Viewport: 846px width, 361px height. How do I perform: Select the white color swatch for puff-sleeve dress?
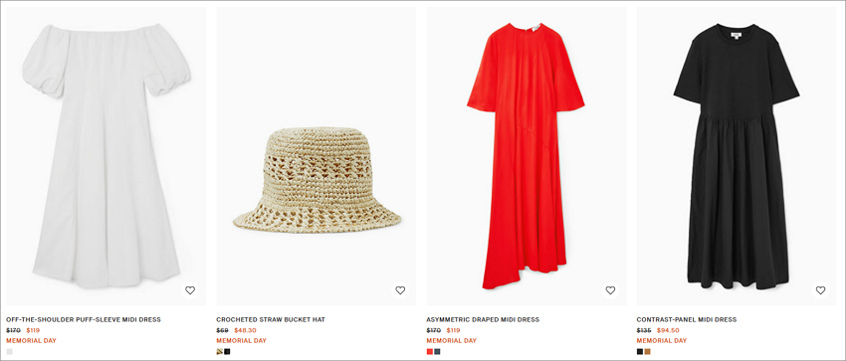point(9,351)
